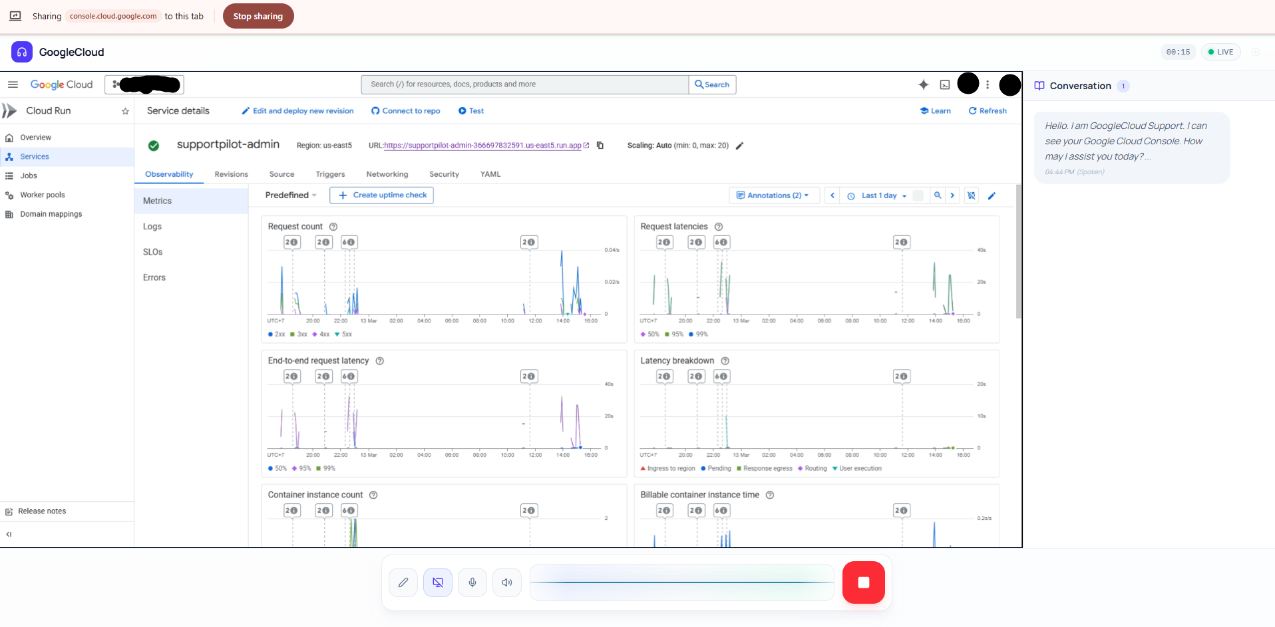The height and width of the screenshot is (627, 1275).
Task: Open the Triggers tab
Action: coord(330,174)
